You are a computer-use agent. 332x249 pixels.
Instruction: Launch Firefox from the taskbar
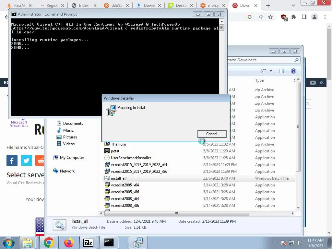pyautogui.click(x=69, y=243)
